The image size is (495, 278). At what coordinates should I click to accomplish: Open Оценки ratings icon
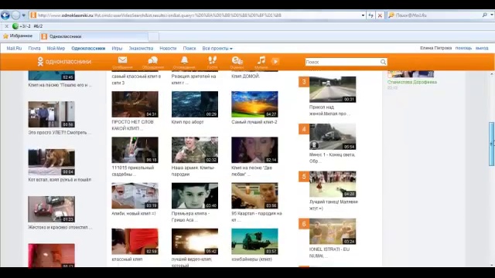point(237,60)
